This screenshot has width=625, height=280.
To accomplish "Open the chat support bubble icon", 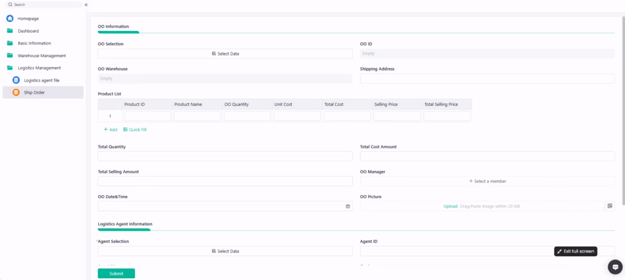I will pyautogui.click(x=615, y=267).
